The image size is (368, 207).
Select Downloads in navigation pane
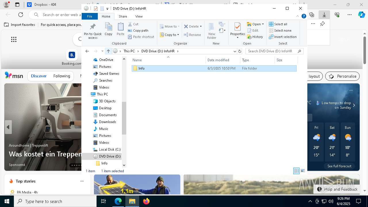[107, 122]
